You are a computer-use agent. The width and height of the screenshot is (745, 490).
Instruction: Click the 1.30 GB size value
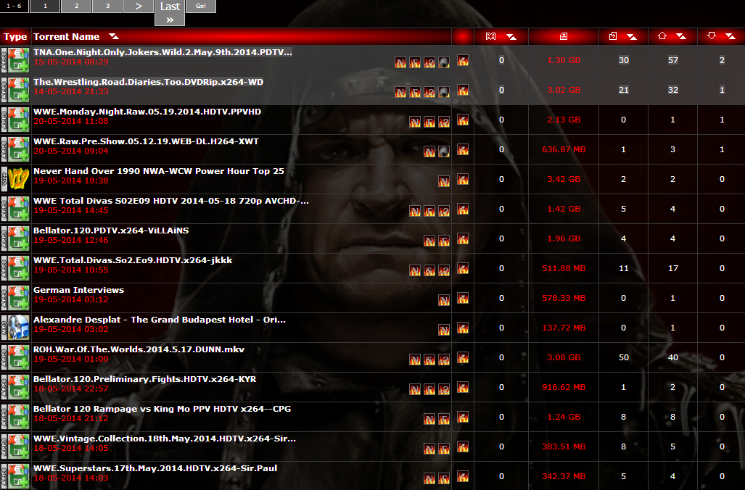[x=564, y=60]
